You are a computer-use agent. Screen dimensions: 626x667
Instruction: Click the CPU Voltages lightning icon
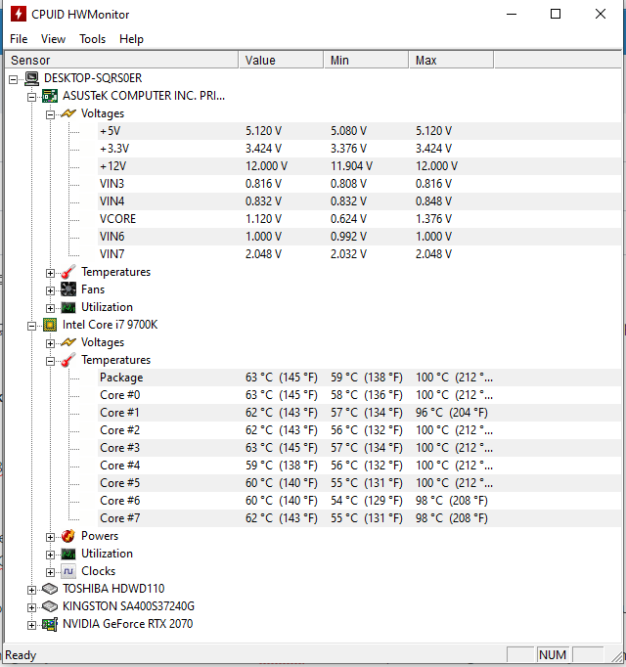68,342
